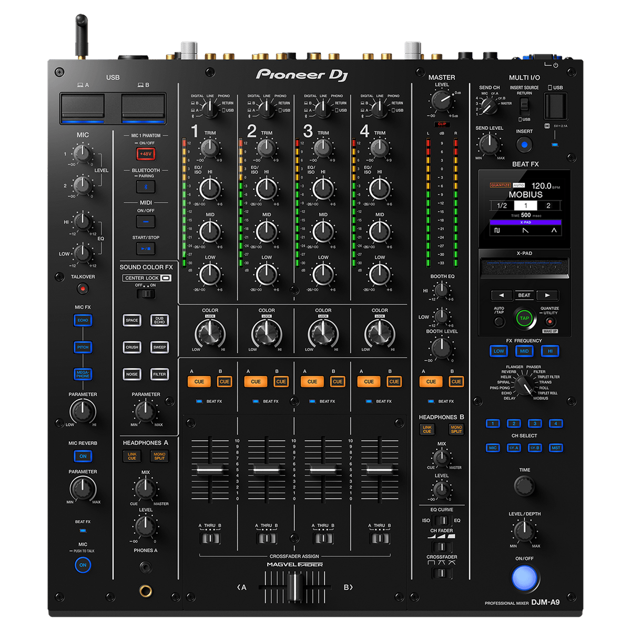The width and height of the screenshot is (631, 631).
Task: Select CF.A in CH SELECT
Action: 514,448
